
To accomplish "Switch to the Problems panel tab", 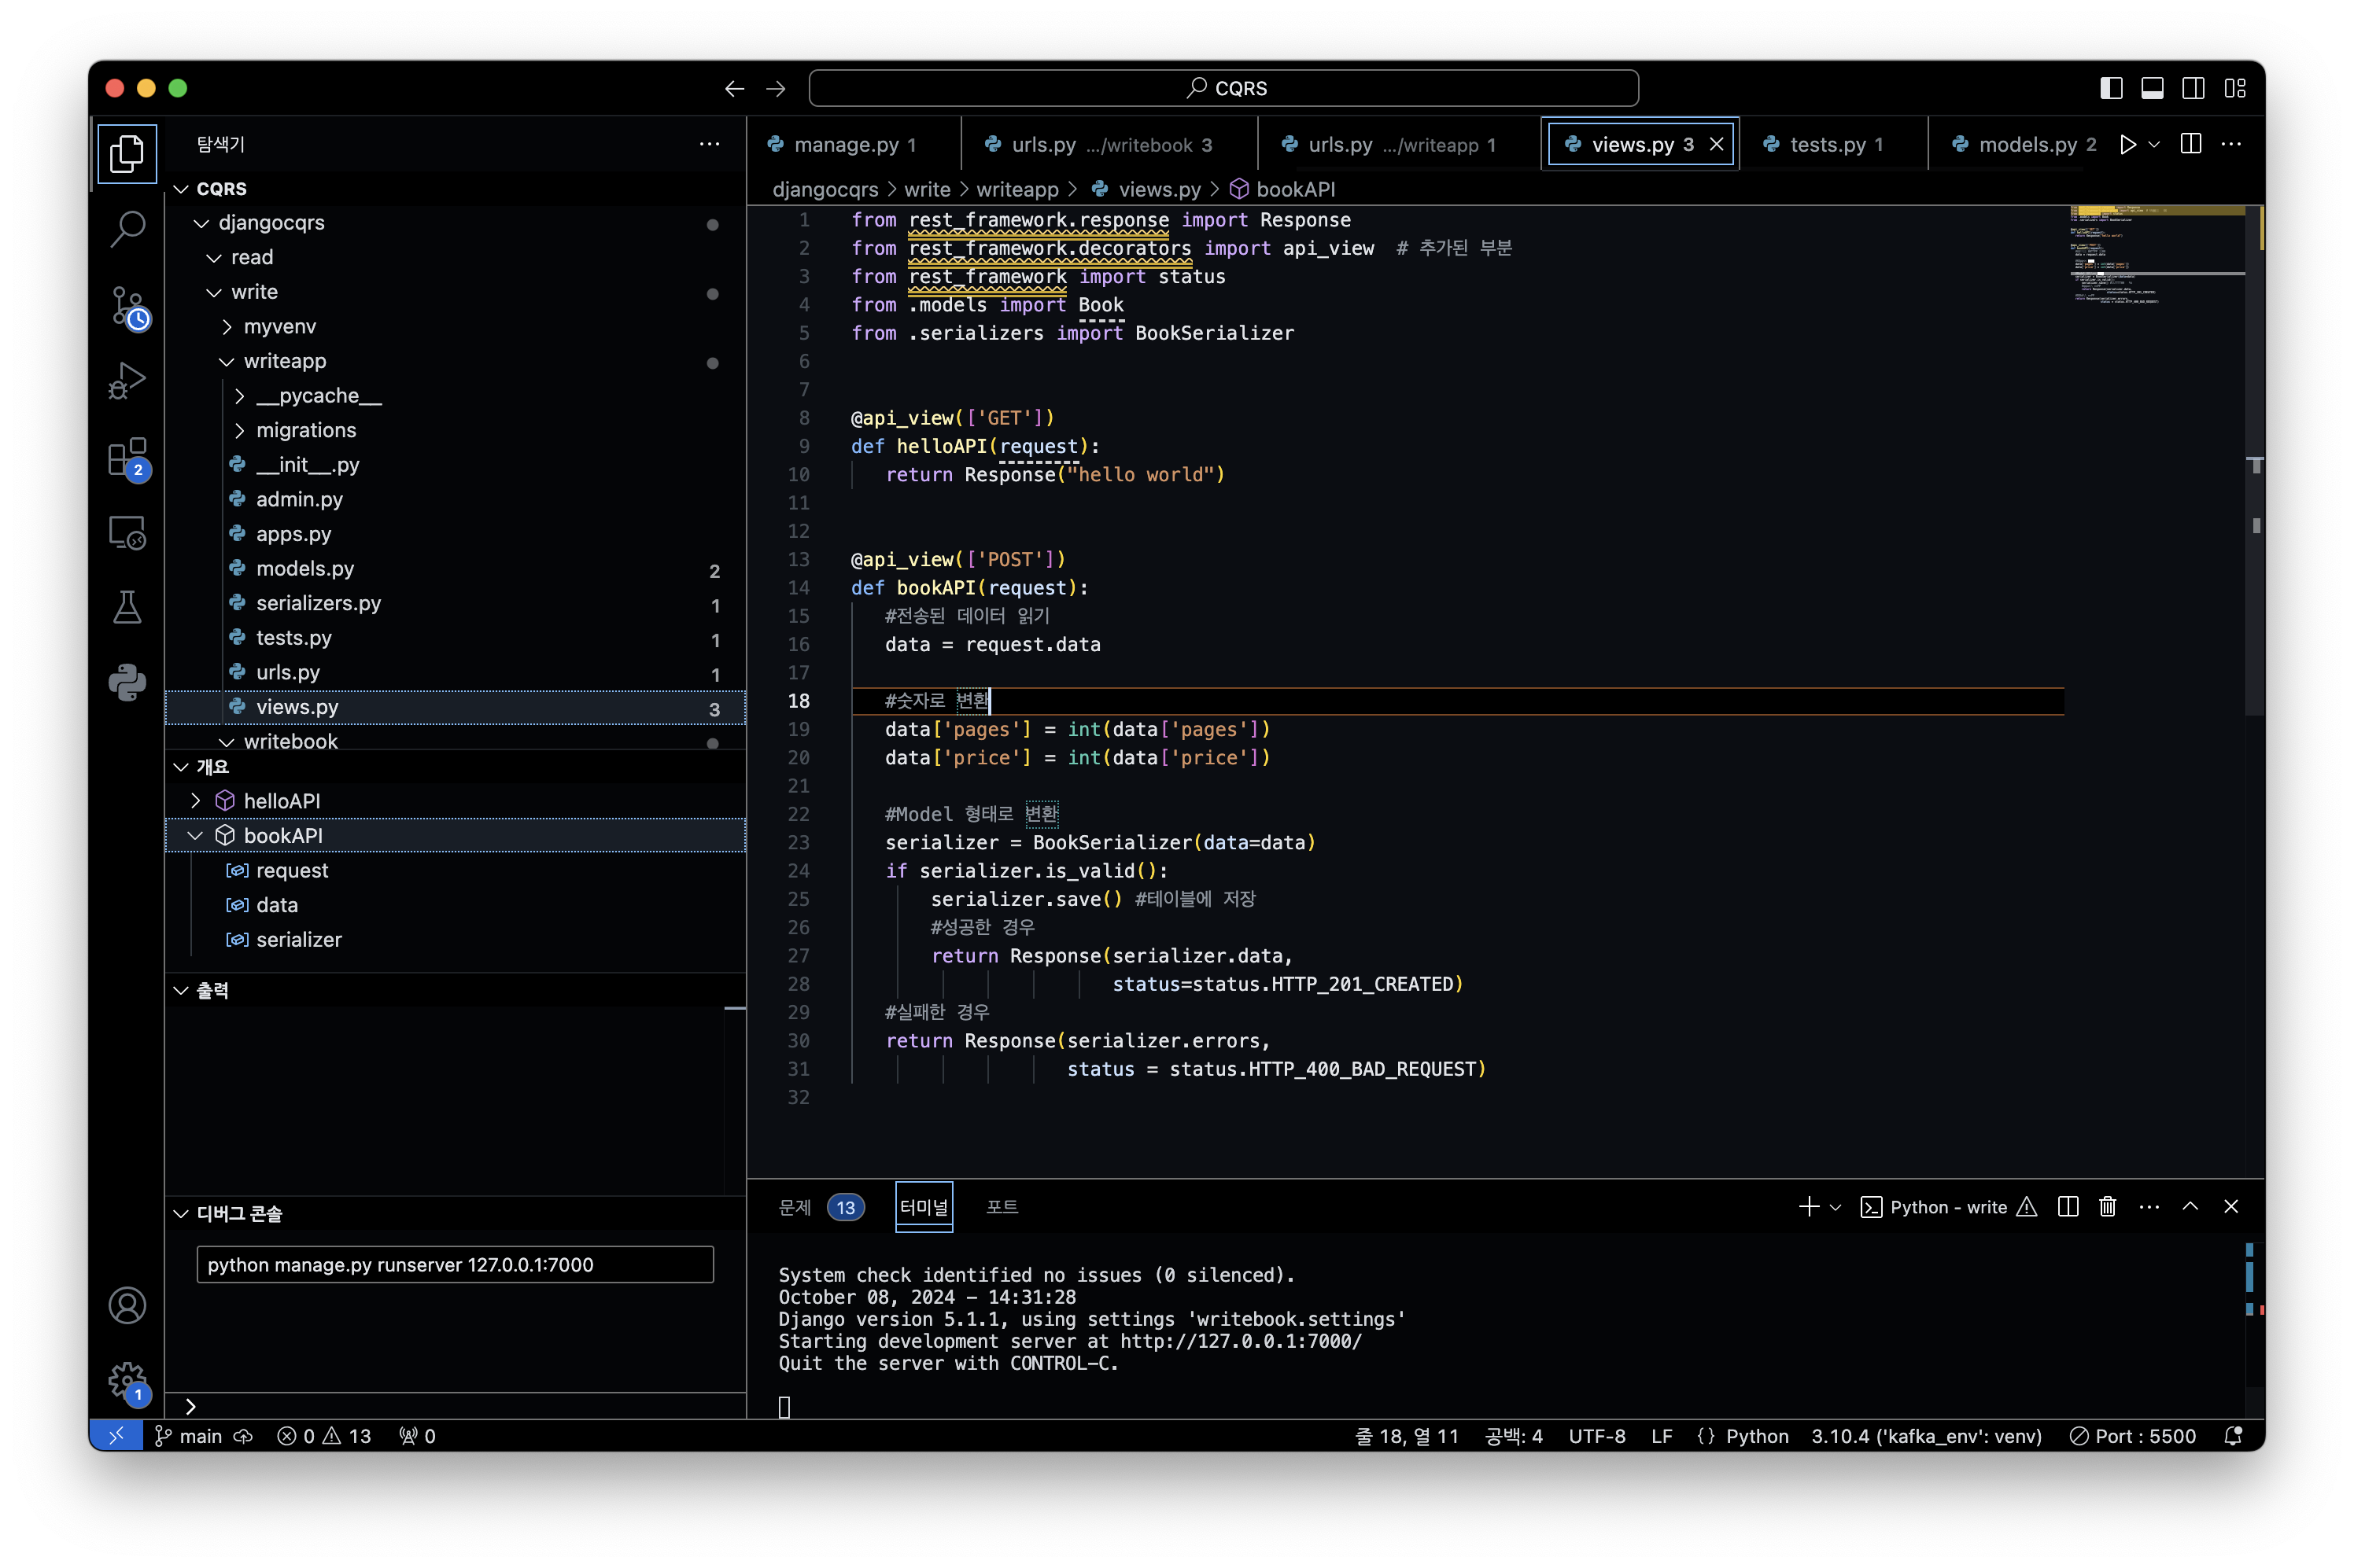I will coord(795,1207).
